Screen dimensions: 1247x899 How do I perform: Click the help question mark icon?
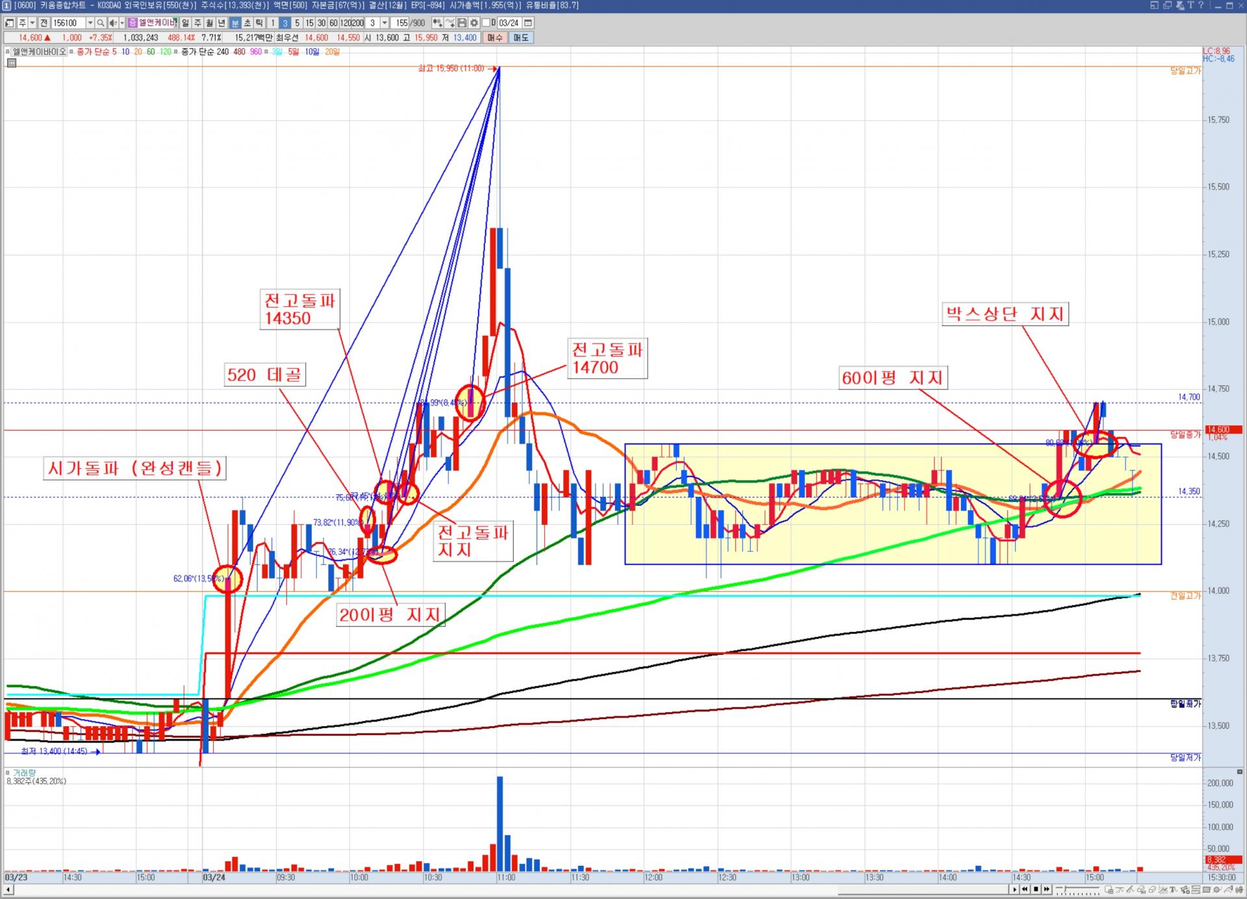click(x=1201, y=5)
